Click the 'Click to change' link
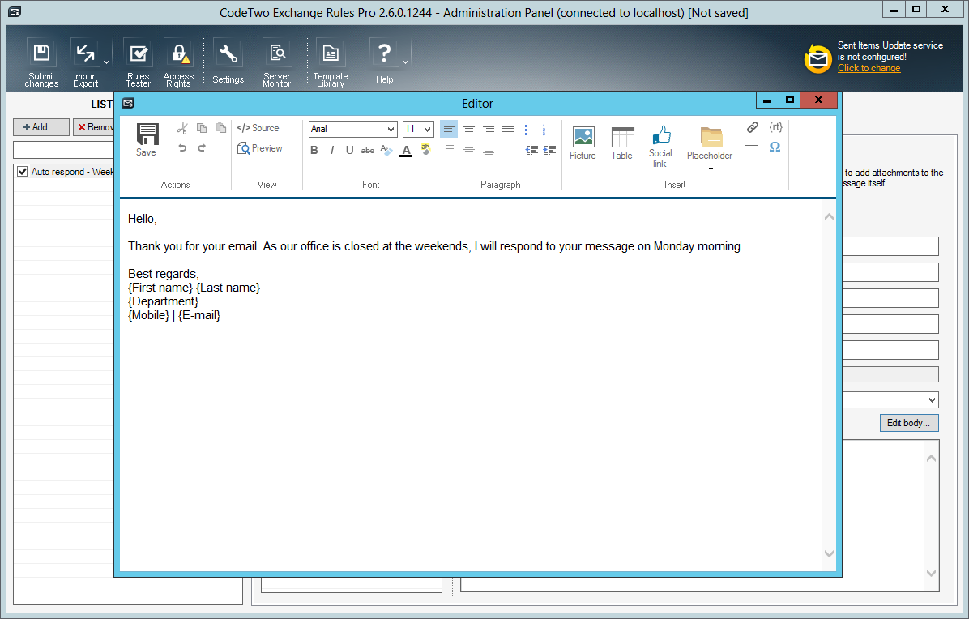This screenshot has height=619, width=969. pos(869,68)
